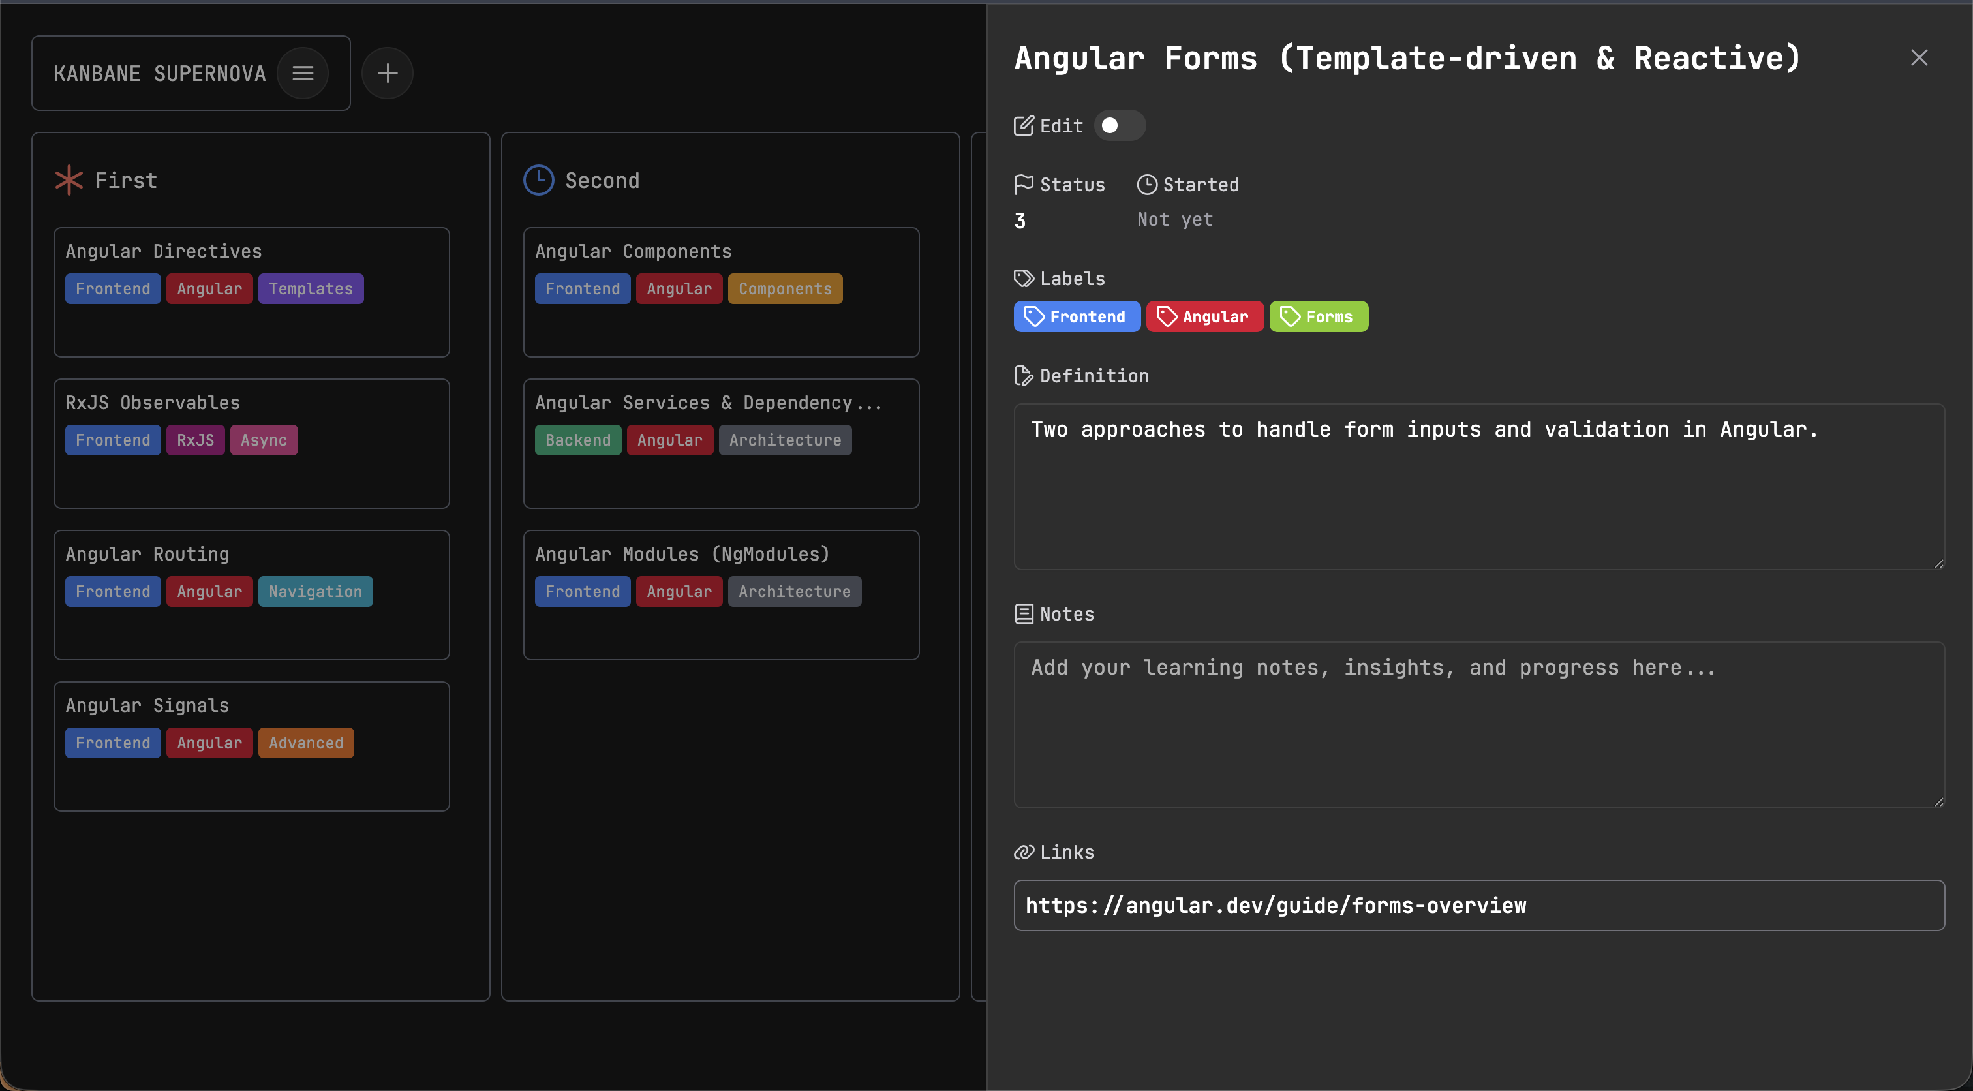Screen dimensions: 1973x1091
Task: Click into the Notes text area
Action: 1478,724
